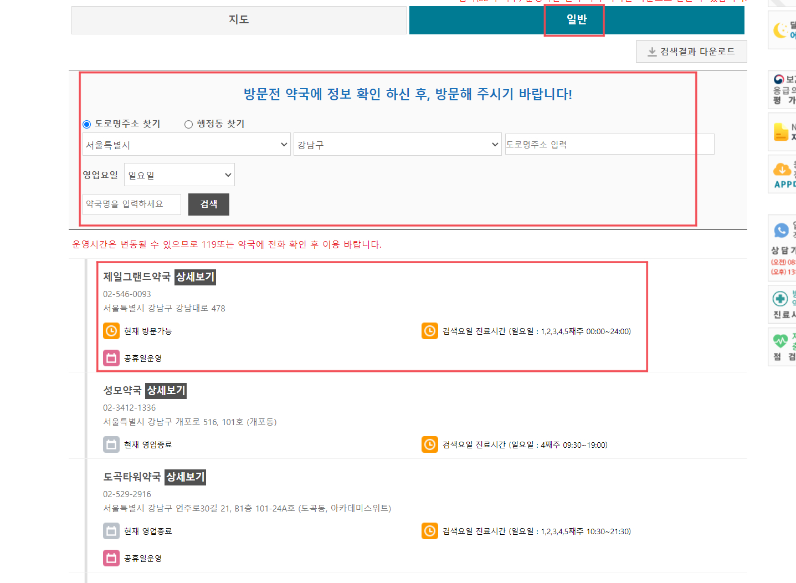Click the 약국명을 입력하세요 pharmacy name field

132,204
